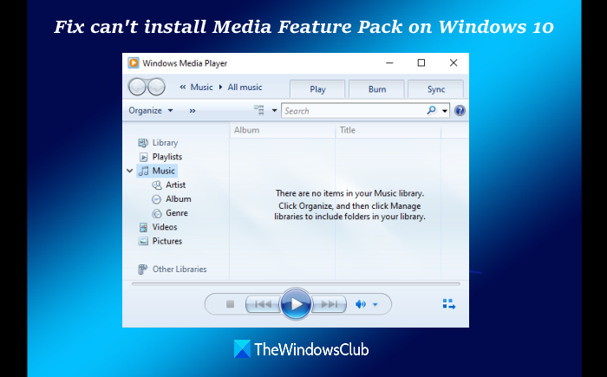Click the Windows Media Player title bar icon

(x=134, y=62)
